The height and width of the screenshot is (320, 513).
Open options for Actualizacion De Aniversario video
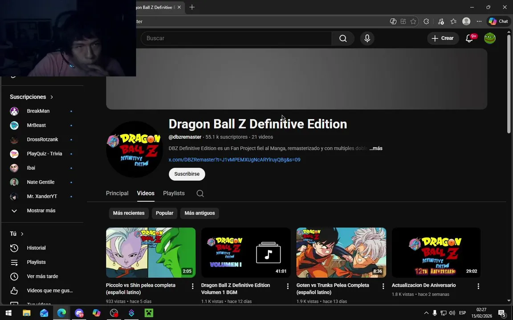click(x=478, y=286)
